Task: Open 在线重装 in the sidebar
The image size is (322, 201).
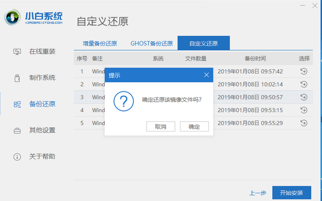Action: pos(42,52)
